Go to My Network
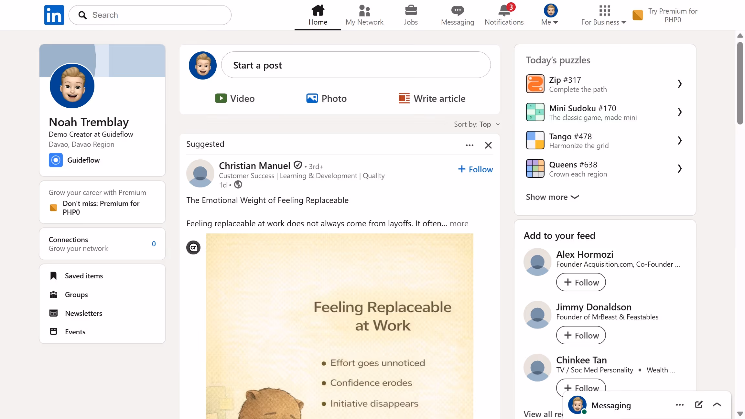The height and width of the screenshot is (419, 745). coord(364,15)
